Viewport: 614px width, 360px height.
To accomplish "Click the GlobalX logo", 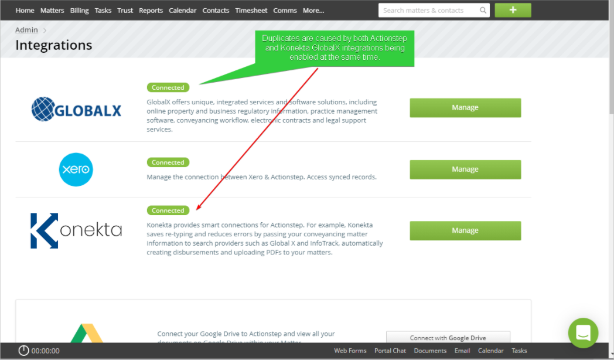I will pyautogui.click(x=76, y=109).
